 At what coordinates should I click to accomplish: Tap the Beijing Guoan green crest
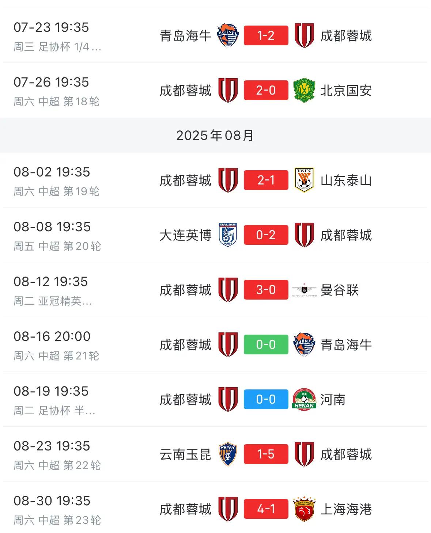tap(304, 90)
